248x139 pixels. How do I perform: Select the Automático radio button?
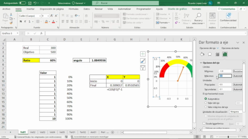(x=206, y=99)
